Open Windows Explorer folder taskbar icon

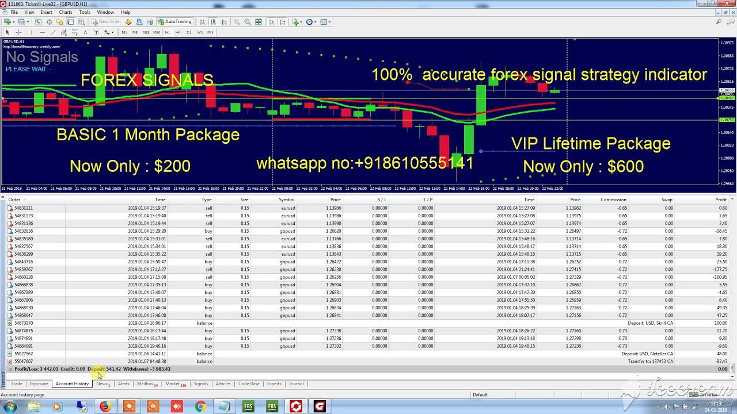coord(34,407)
